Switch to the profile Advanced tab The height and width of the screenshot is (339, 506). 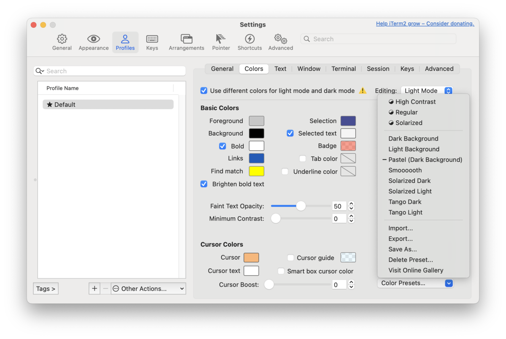coord(439,69)
